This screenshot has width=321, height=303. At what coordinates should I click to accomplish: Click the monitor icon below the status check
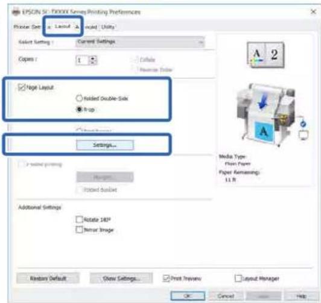[304, 135]
